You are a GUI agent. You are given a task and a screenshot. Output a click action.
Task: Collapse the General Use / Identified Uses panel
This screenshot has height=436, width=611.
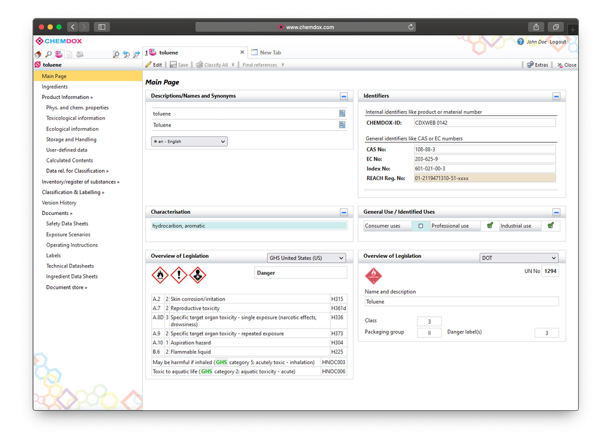[x=557, y=212]
